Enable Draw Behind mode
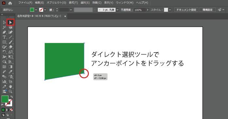Screen dimensions: 228x119 (7, 115)
